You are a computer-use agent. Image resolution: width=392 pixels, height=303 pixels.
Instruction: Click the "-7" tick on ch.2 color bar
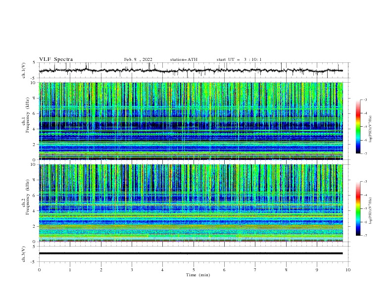coord(365,235)
